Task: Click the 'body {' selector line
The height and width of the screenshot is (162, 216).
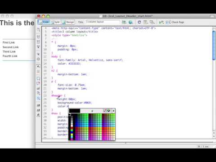Action: pyautogui.click(x=56, y=57)
